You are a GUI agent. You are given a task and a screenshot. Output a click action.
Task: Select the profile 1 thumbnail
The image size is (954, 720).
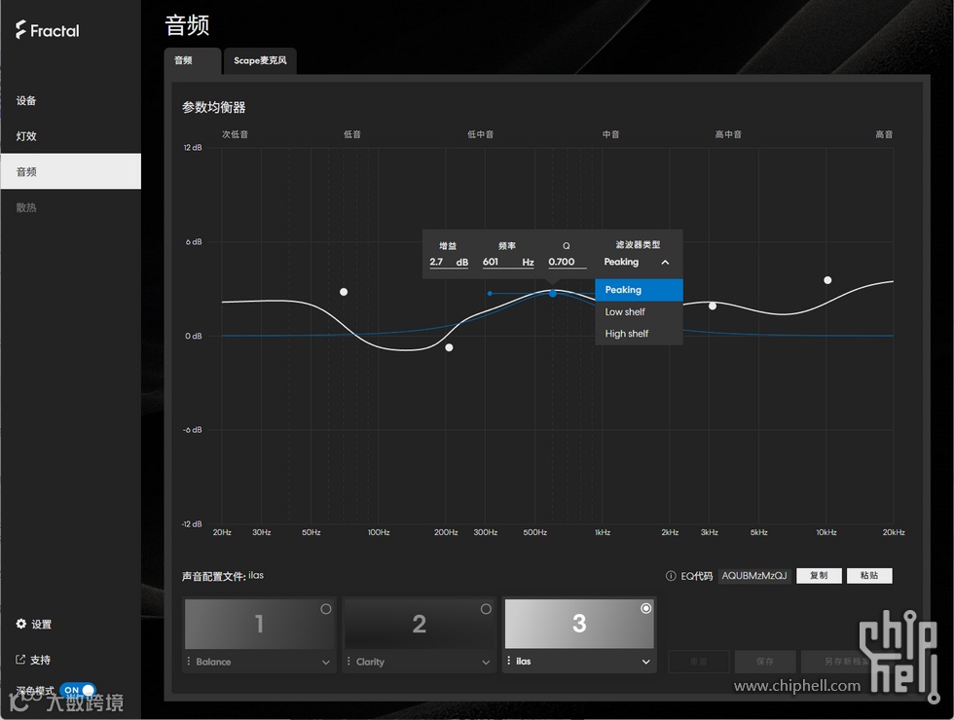tap(260, 624)
